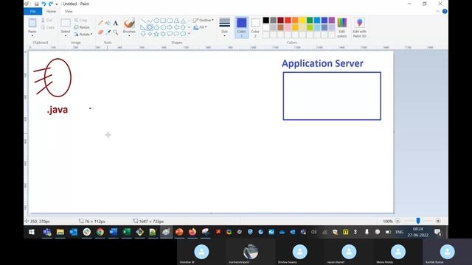Open the Brushes dropdown arrow
This screenshot has height=265, width=472.
129,36
